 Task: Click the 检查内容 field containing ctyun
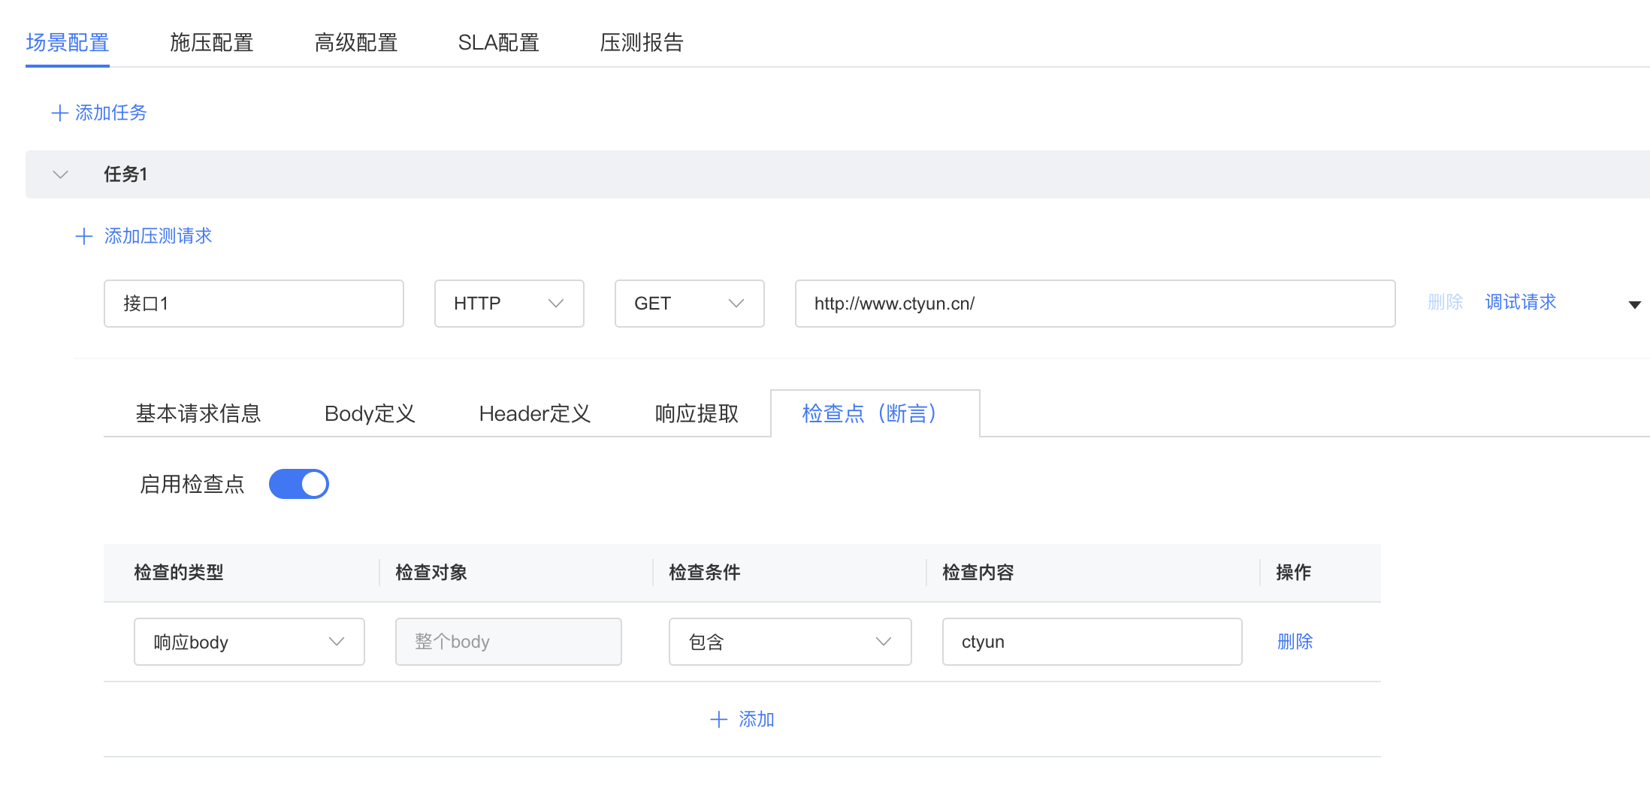1092,642
